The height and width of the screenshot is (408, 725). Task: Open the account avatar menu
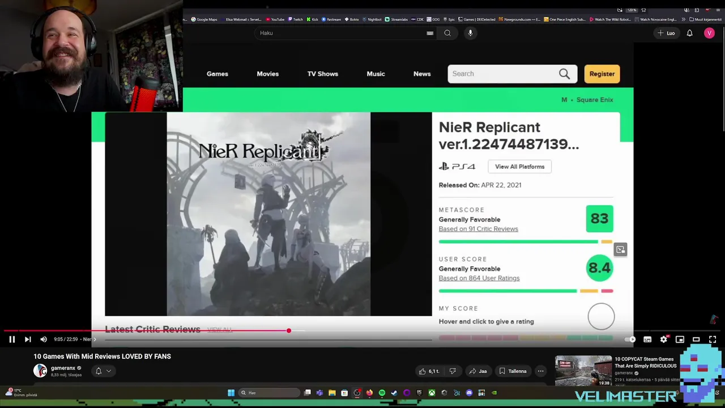[x=709, y=33]
